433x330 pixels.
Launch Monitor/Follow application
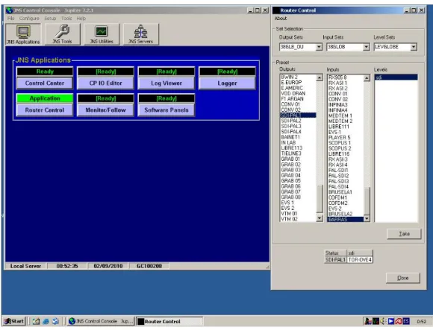click(x=105, y=110)
